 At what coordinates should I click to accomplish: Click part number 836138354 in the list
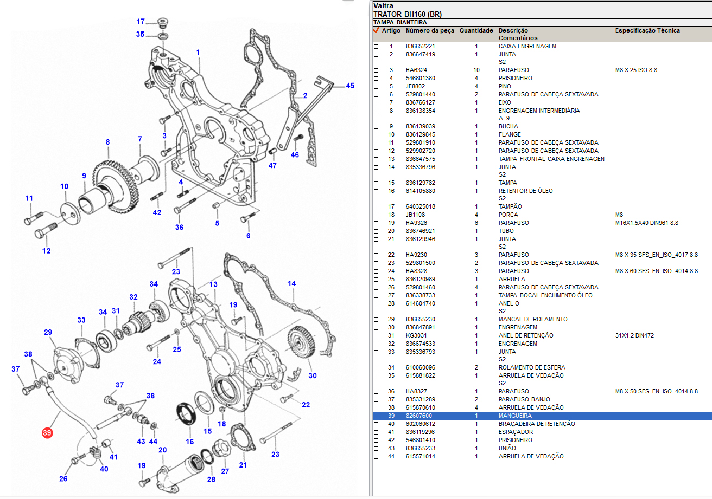[421, 111]
